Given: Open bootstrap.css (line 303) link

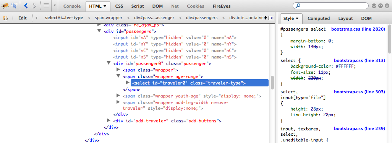Looking at the screenshot, I should coord(360,92).
